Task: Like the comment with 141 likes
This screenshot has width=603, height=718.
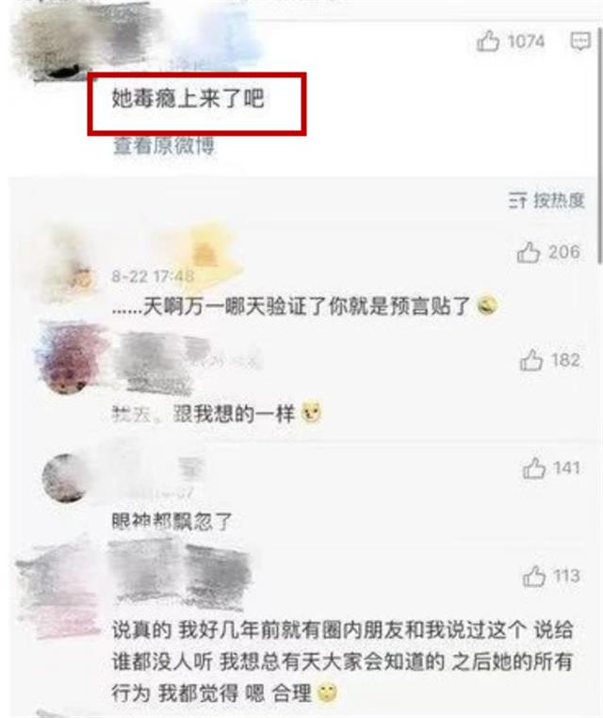Action: (x=534, y=468)
